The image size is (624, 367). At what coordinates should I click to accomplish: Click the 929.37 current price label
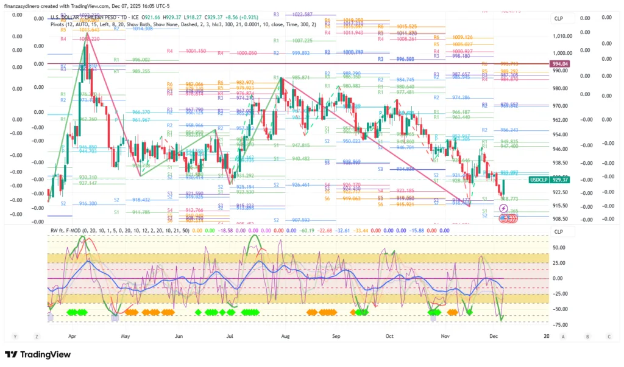[x=560, y=180]
